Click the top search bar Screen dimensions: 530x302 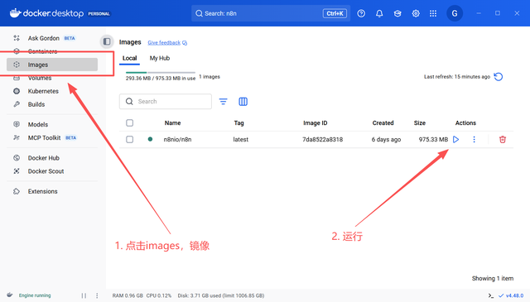pyautogui.click(x=271, y=13)
